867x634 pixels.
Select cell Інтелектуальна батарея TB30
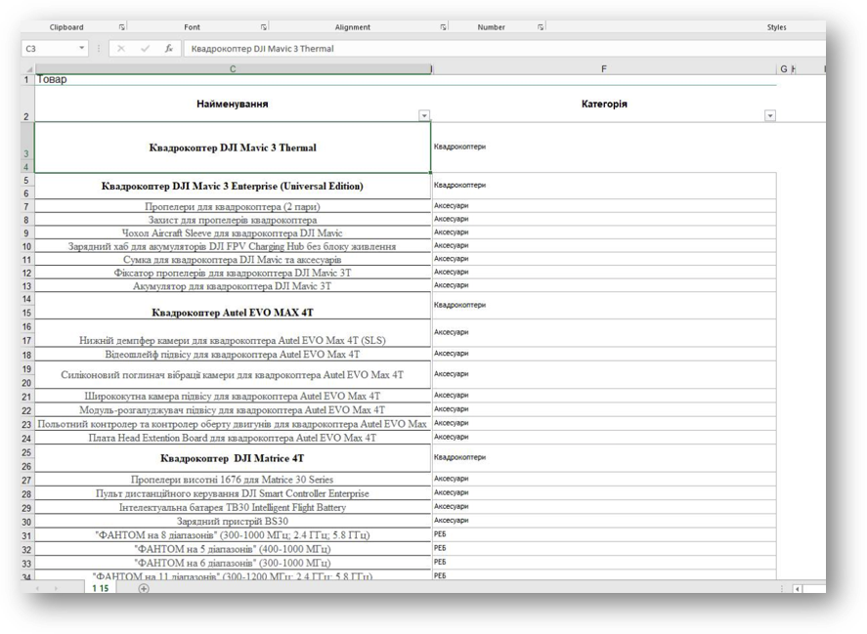(x=233, y=507)
